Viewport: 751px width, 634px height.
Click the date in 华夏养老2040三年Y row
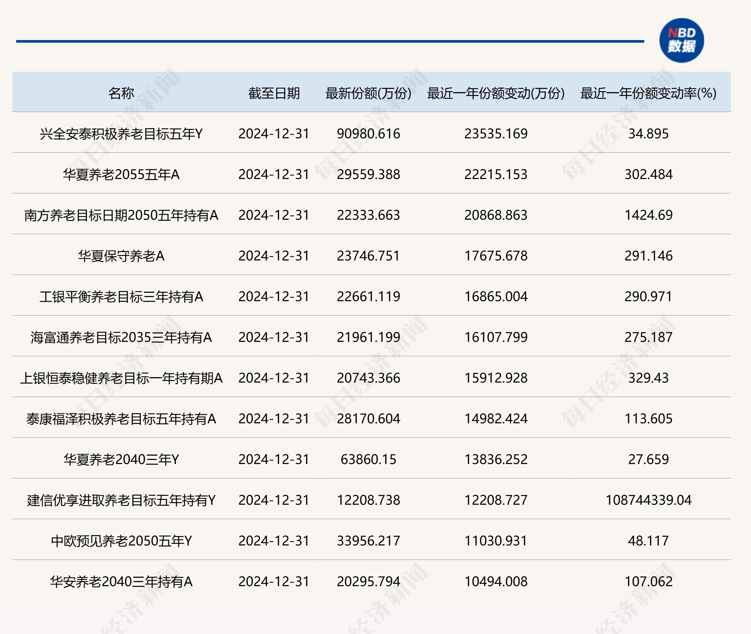pyautogui.click(x=274, y=459)
